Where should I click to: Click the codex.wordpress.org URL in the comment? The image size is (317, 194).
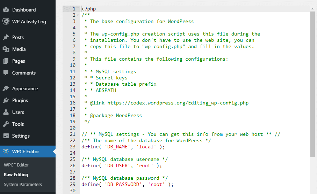(x=178, y=103)
